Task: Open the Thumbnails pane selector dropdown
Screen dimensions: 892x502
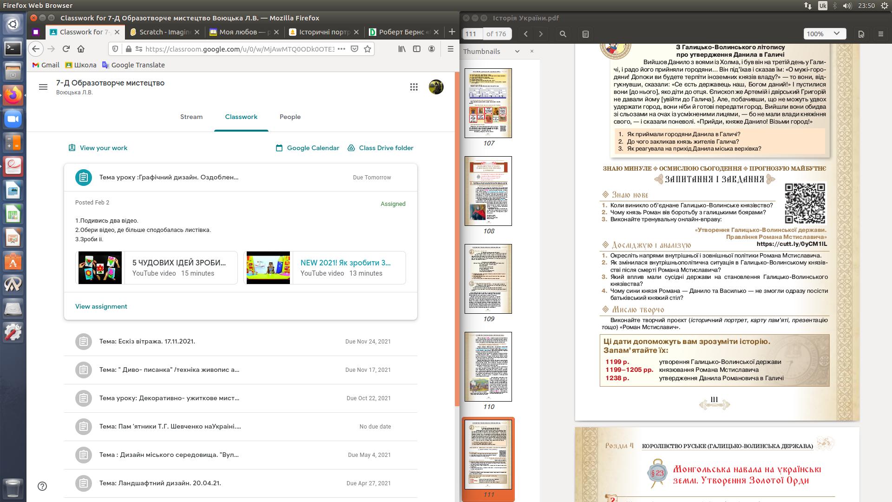Action: pyautogui.click(x=517, y=51)
